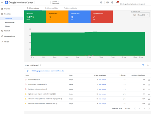The width and height of the screenshot is (151, 114).
Task: Click the Resultat sidebar icon
Action: 2,31
